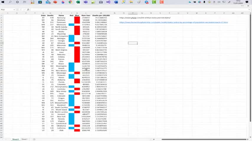
Task: Open File Explorer folder icon on taskbar
Action: coord(131,2)
